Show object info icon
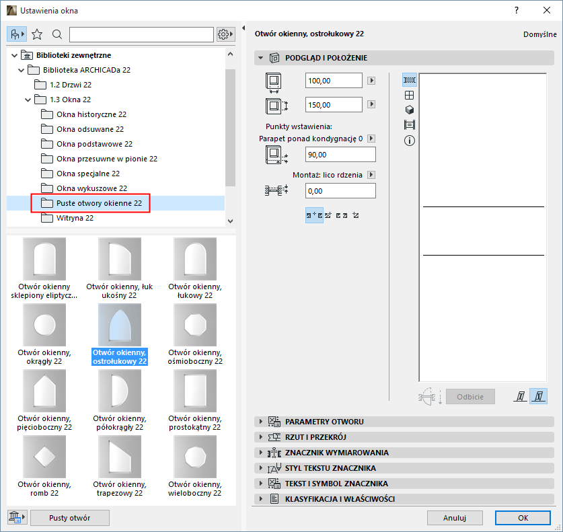Viewport: 563px width, 532px height. pyautogui.click(x=410, y=141)
